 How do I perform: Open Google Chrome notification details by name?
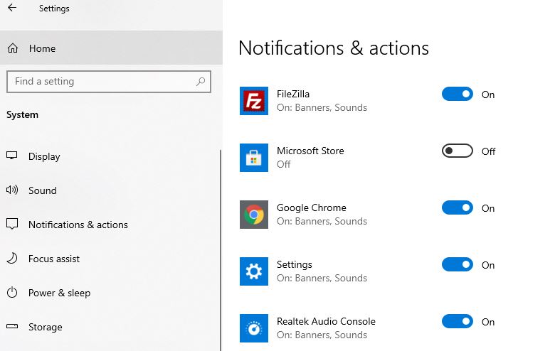pyautogui.click(x=312, y=208)
